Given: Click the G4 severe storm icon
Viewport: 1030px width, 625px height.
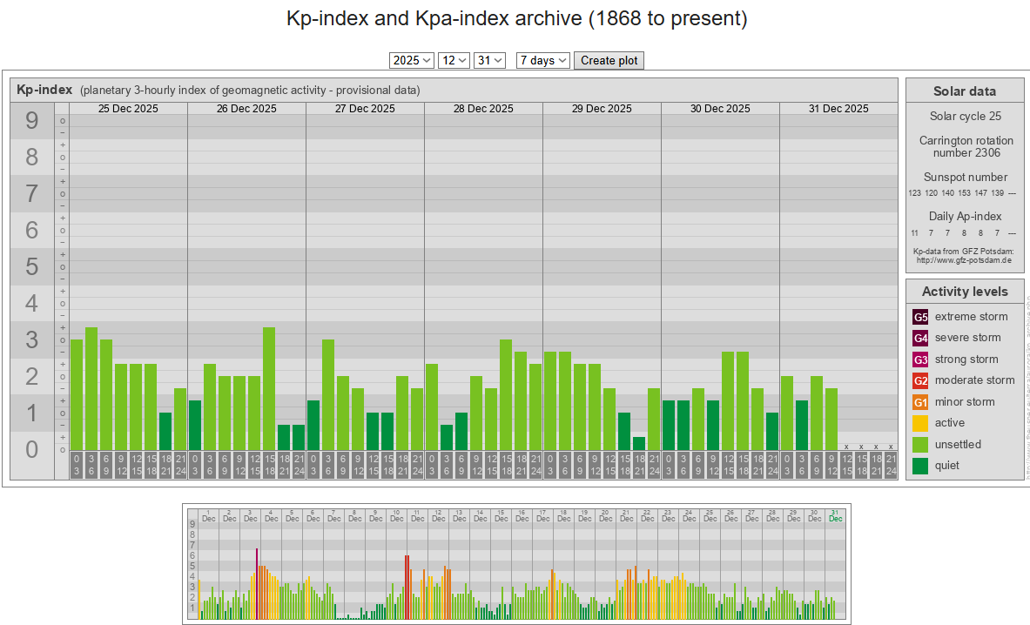Looking at the screenshot, I should coord(920,338).
